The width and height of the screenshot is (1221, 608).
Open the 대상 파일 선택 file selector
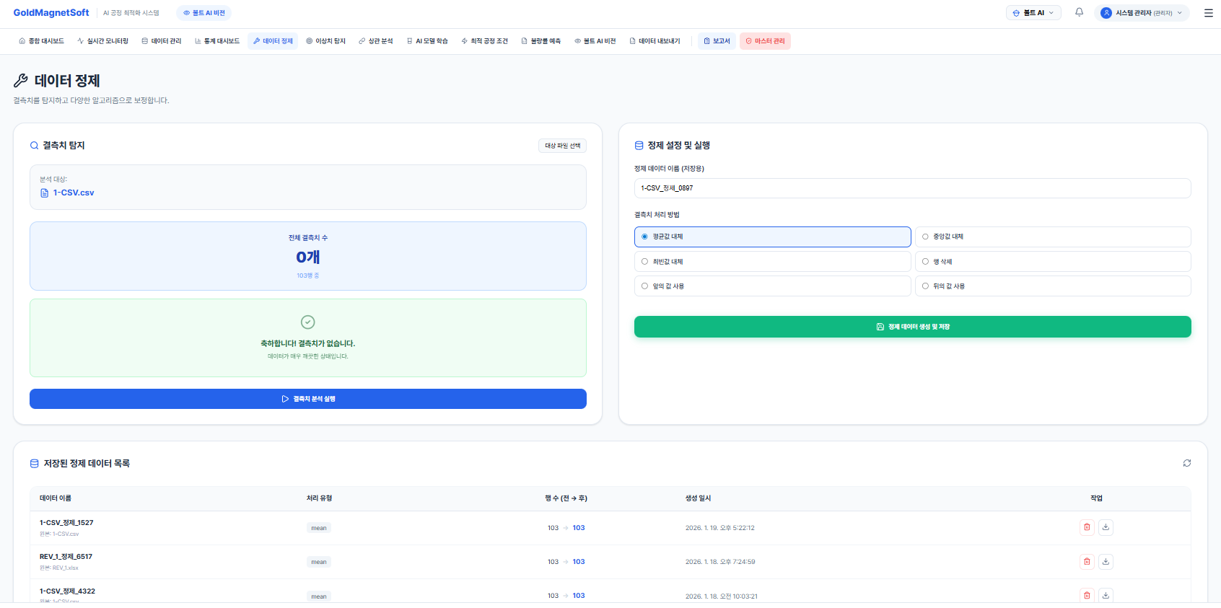coord(562,146)
